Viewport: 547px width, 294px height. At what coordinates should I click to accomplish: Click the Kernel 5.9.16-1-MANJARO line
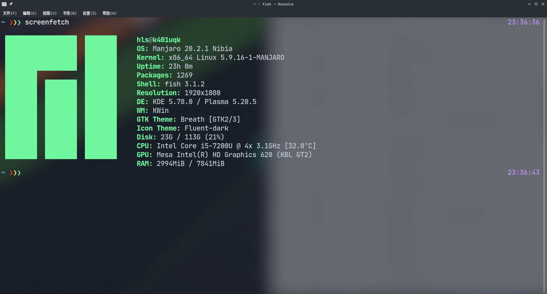[211, 58]
